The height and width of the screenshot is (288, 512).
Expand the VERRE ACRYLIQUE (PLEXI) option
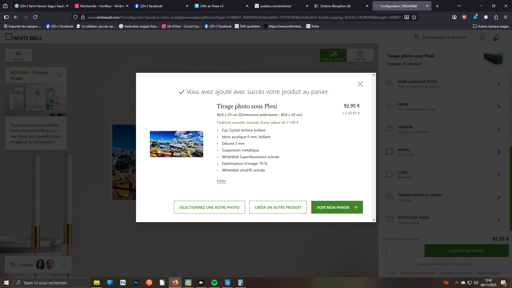click(x=444, y=84)
